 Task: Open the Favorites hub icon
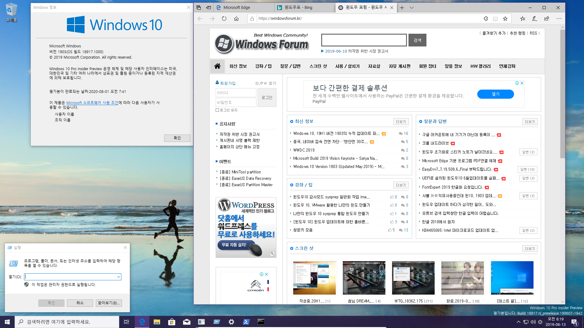click(523, 19)
